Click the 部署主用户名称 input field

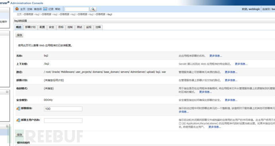[63, 121]
